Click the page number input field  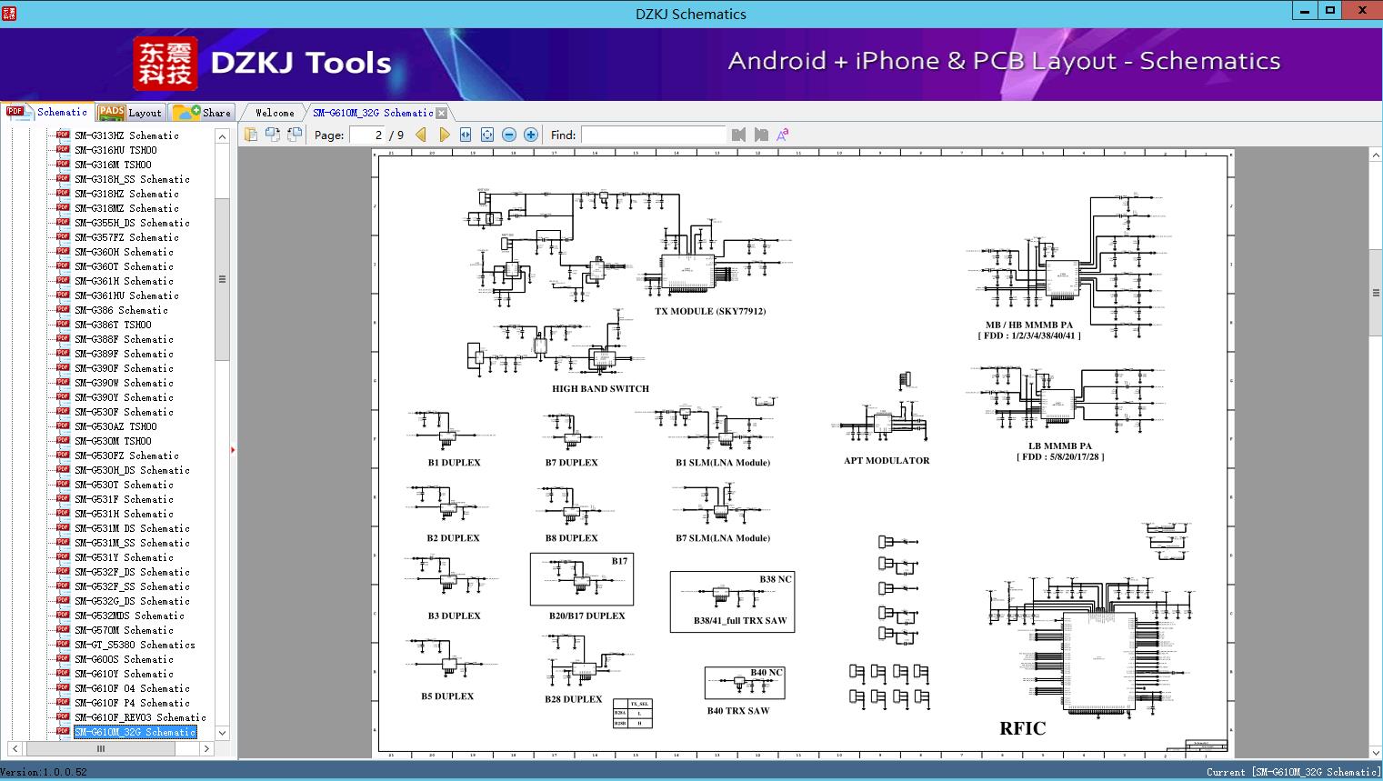366,135
